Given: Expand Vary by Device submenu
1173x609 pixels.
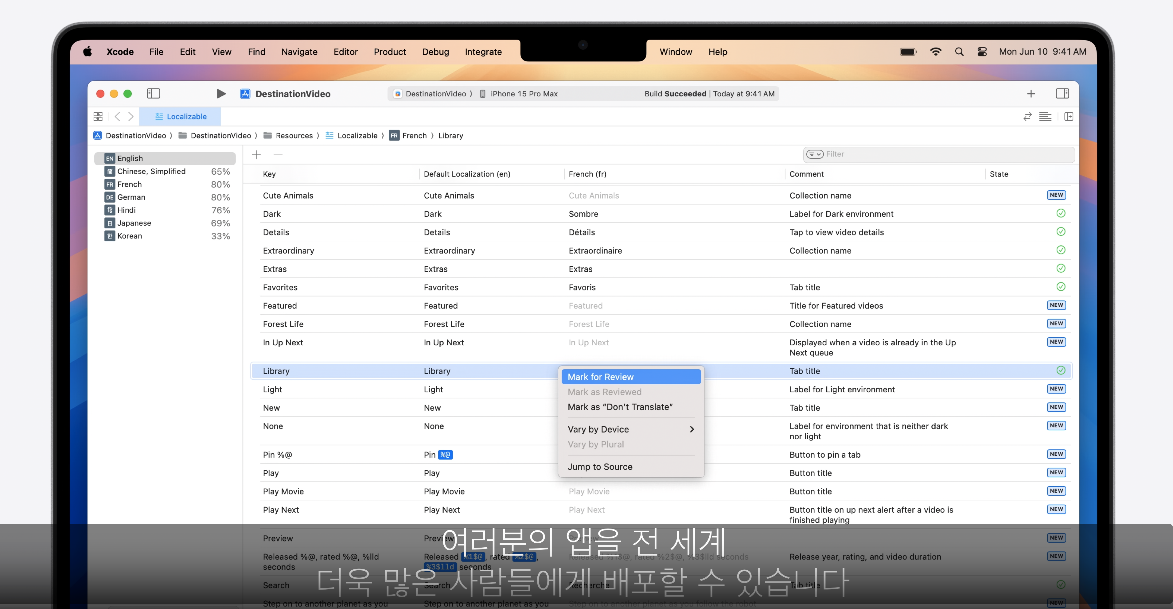Looking at the screenshot, I should (x=631, y=429).
